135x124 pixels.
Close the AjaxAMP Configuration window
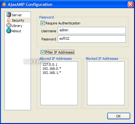(x=131, y=4)
